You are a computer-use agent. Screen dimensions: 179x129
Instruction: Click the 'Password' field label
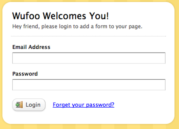(x=25, y=74)
